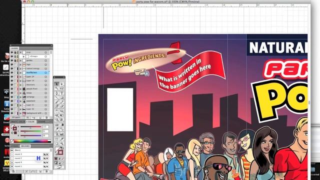This screenshot has height=180, width=320.
Task: Select the Line Segment tool
Action: [57, 97]
